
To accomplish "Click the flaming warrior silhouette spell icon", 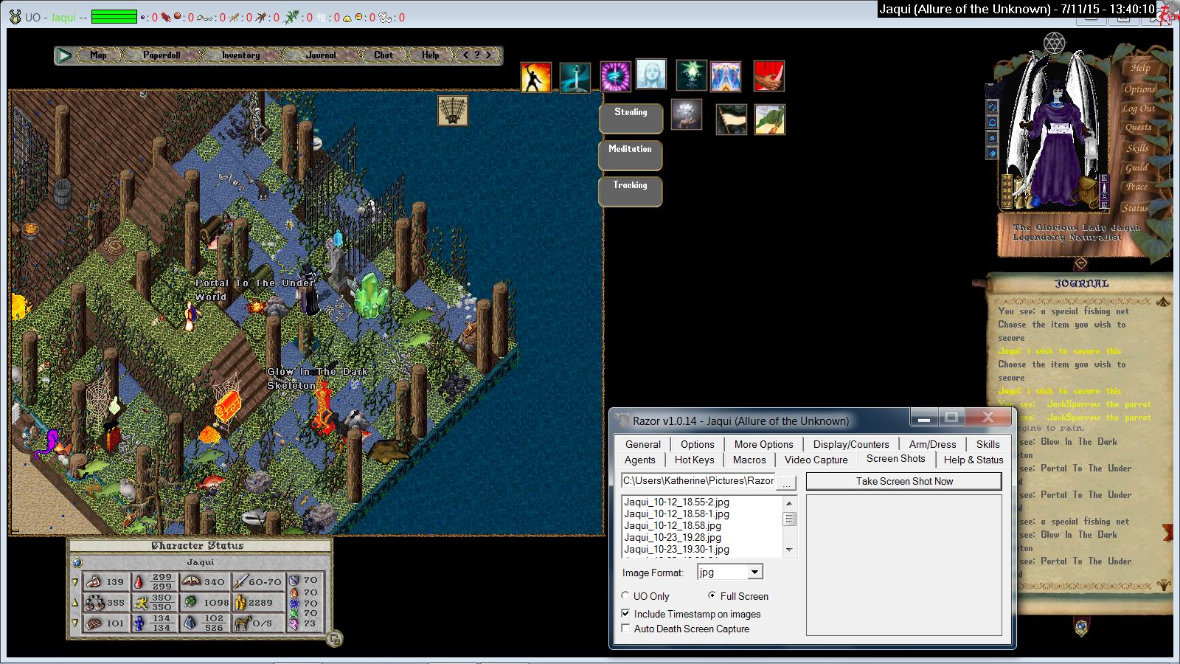I will click(536, 77).
